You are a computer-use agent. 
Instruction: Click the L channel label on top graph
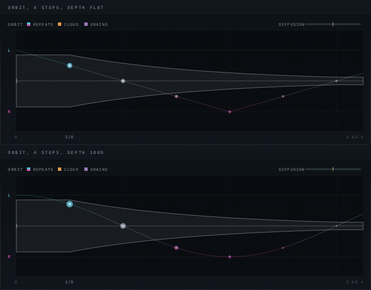click(x=9, y=50)
